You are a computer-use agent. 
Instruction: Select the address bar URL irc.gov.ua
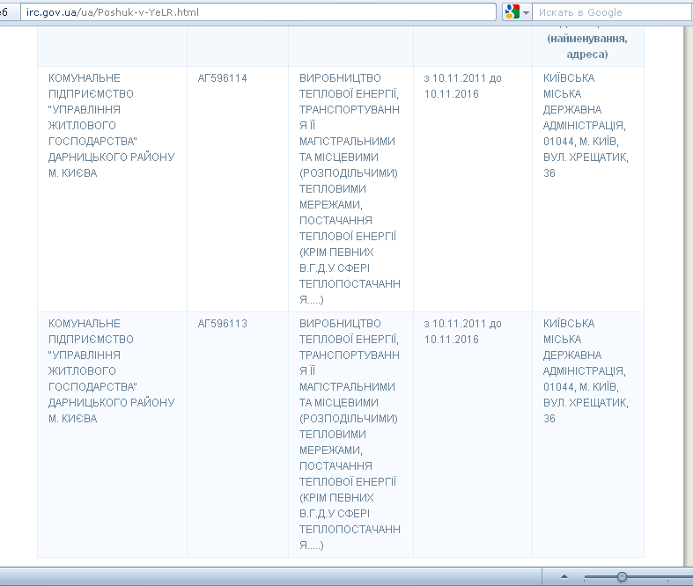click(258, 12)
